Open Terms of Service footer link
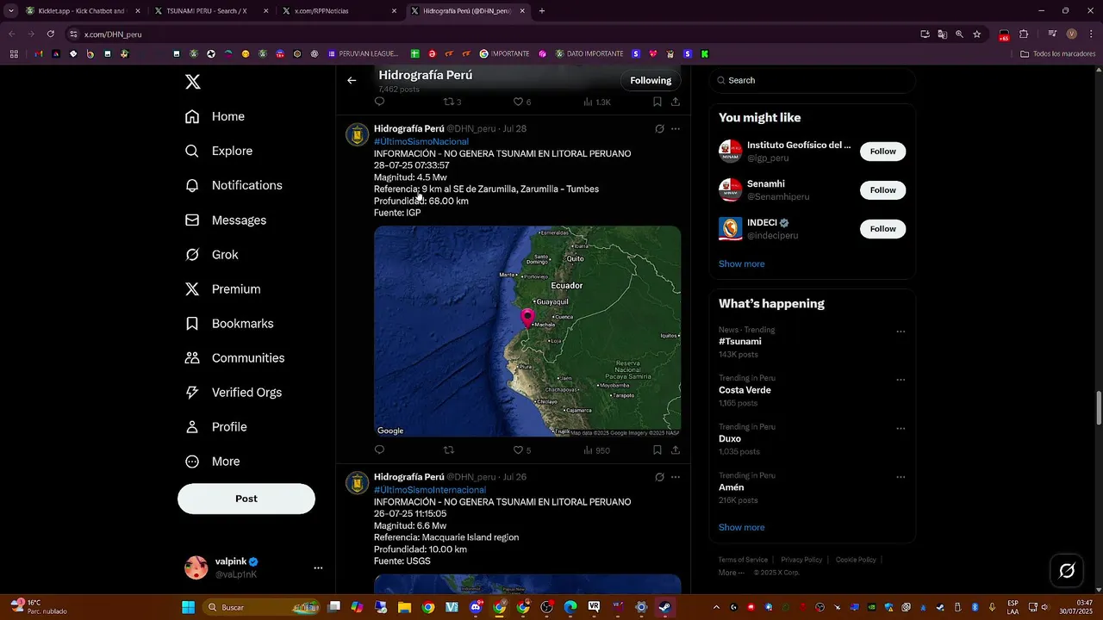Viewport: 1103px width, 620px height. (743, 560)
